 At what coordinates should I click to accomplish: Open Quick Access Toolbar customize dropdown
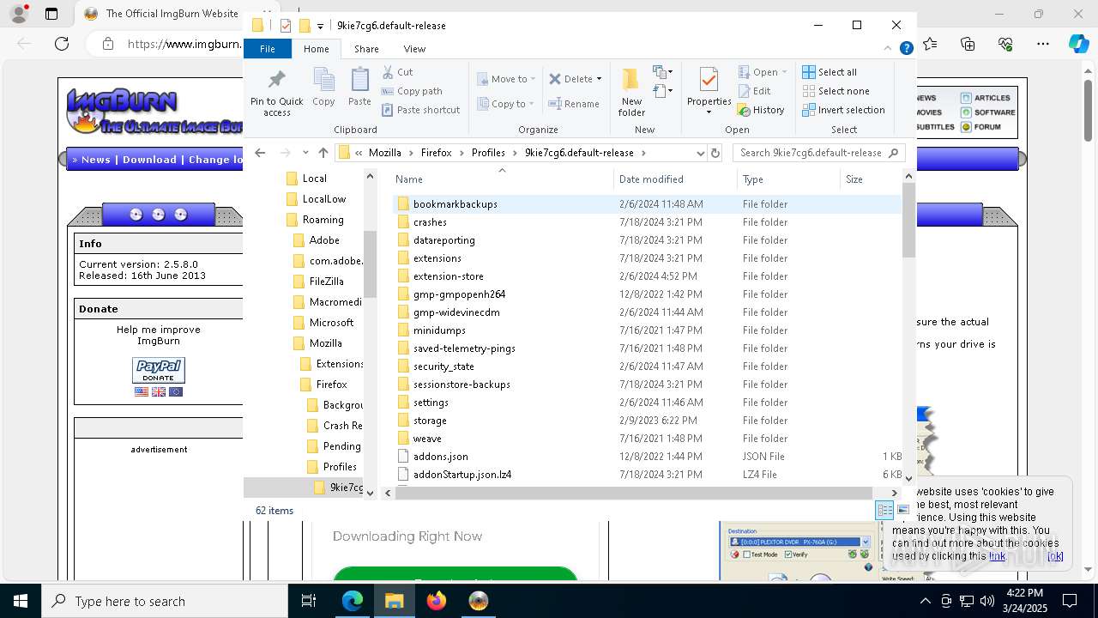(x=320, y=27)
